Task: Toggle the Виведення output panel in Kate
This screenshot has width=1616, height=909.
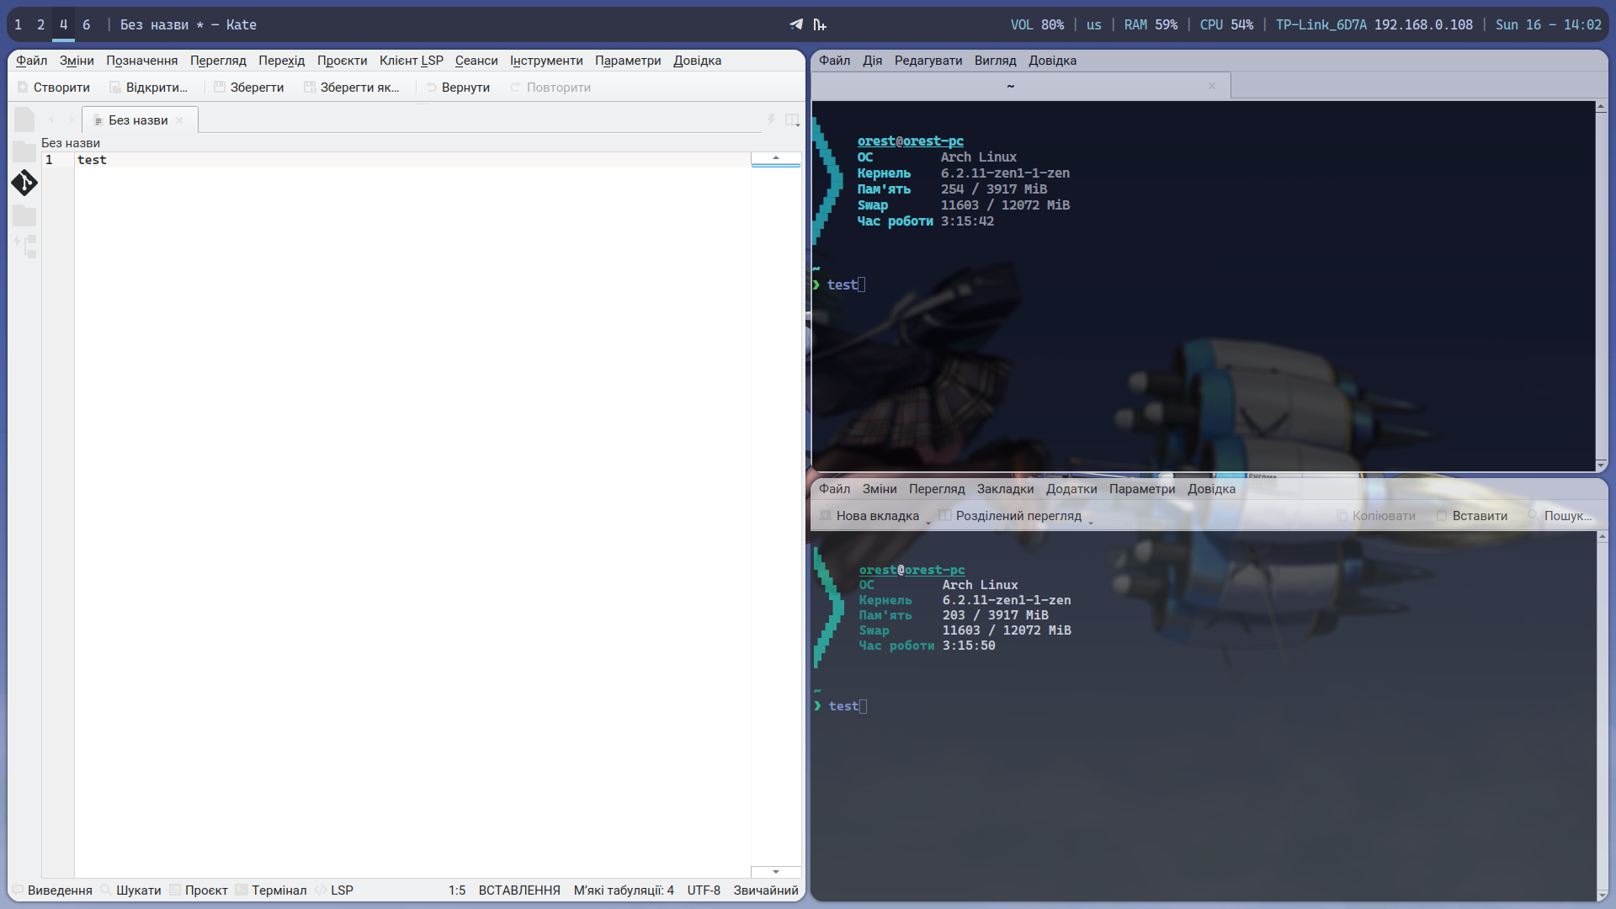Action: 60,890
